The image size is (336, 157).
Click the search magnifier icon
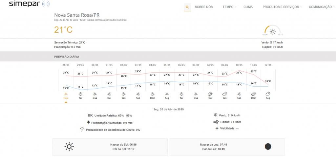pos(187,7)
